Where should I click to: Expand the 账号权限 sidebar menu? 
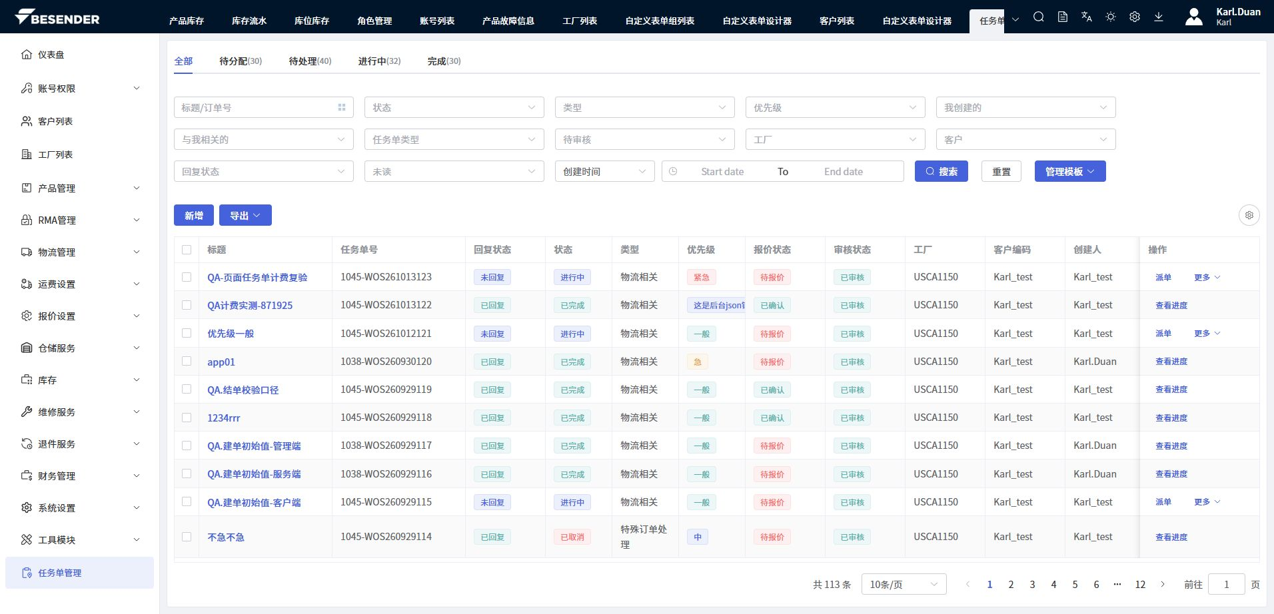pyautogui.click(x=80, y=88)
